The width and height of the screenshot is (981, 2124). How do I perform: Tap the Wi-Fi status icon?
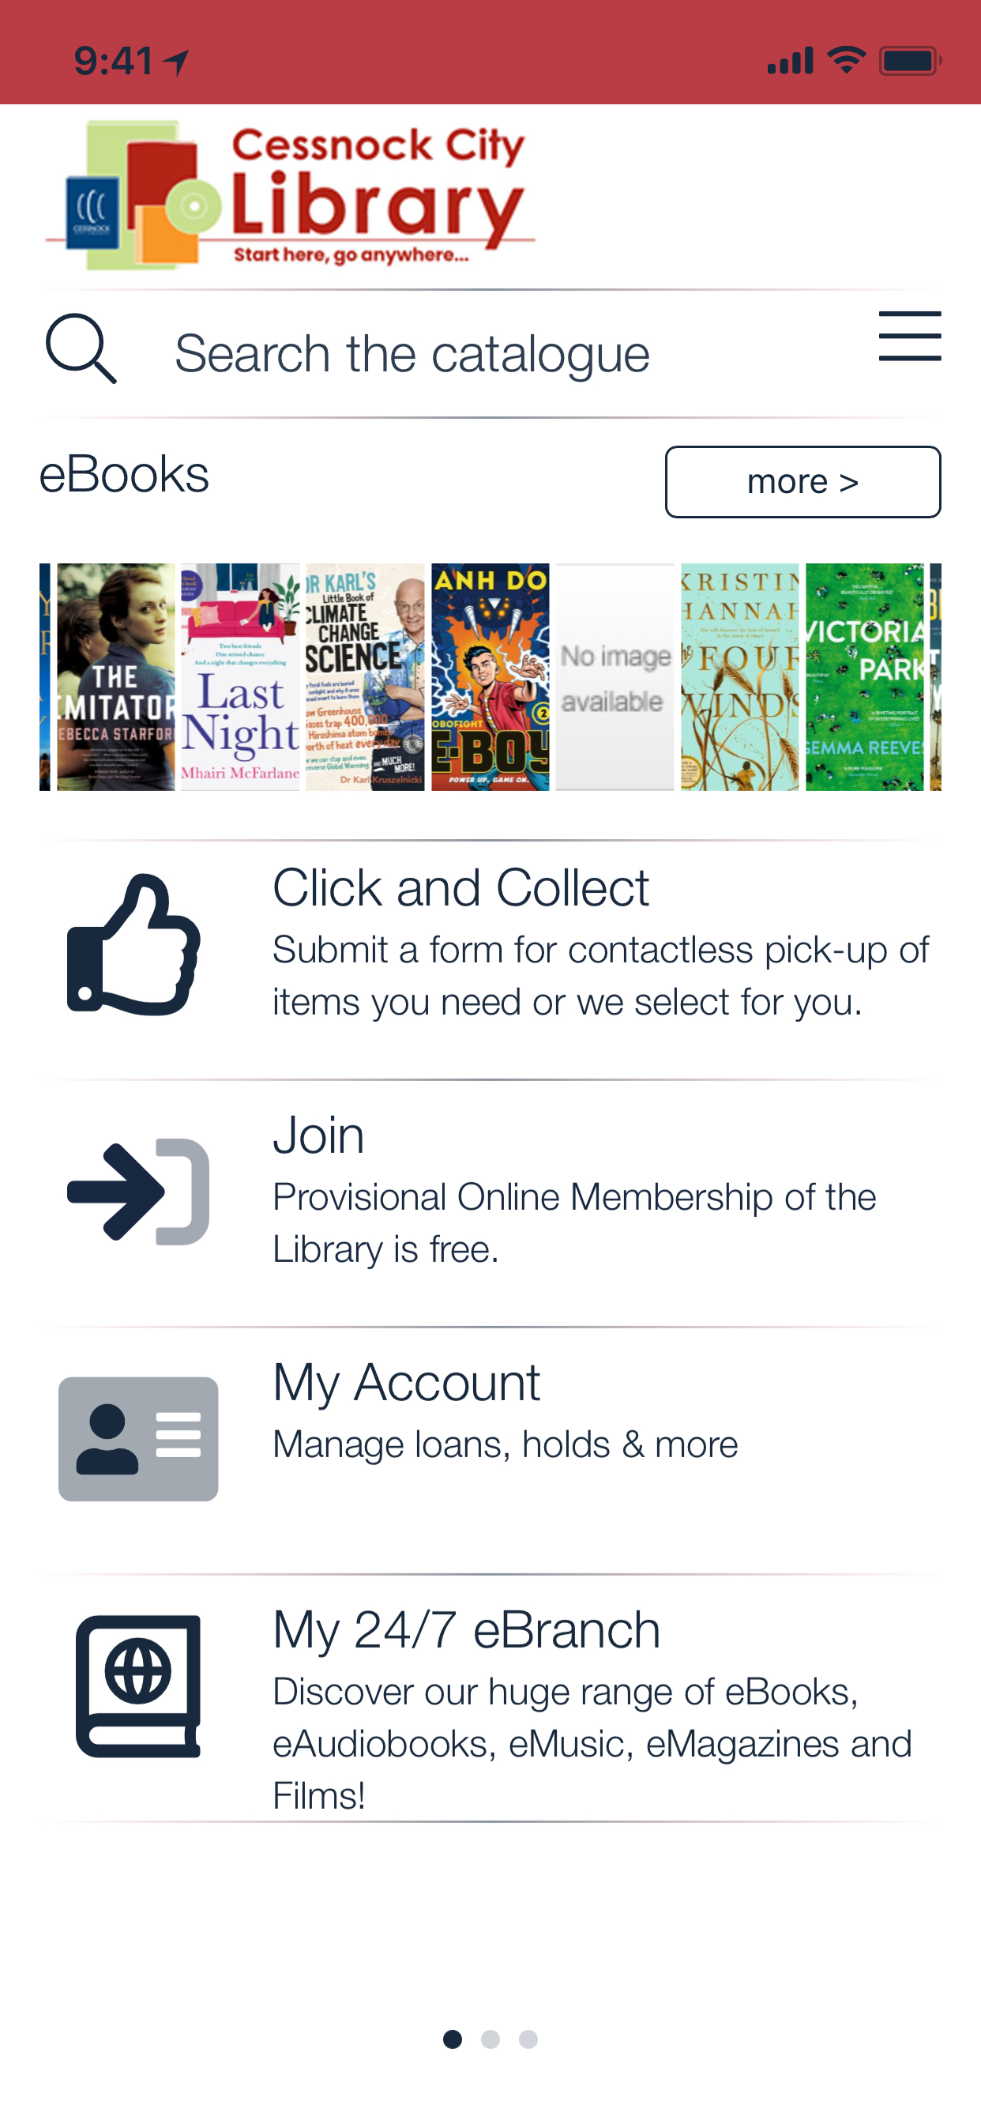coord(846,60)
